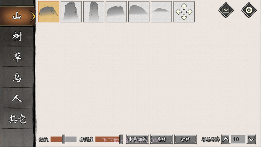
Task: Pick the sixth faint distant mountain stamp
Action: click(161, 12)
